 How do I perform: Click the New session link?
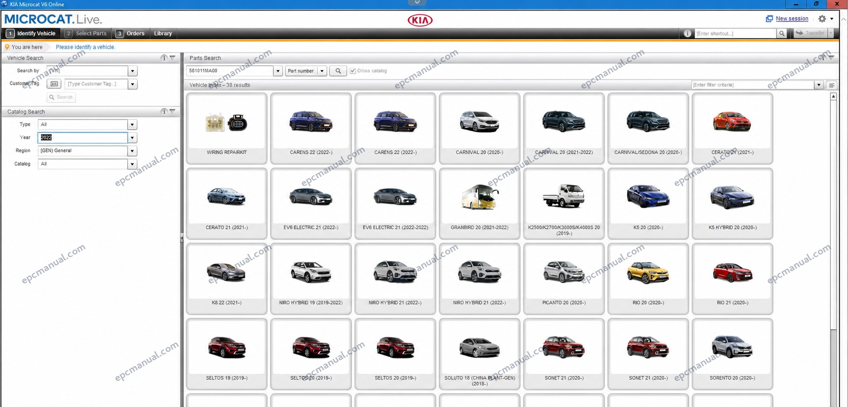click(x=792, y=19)
